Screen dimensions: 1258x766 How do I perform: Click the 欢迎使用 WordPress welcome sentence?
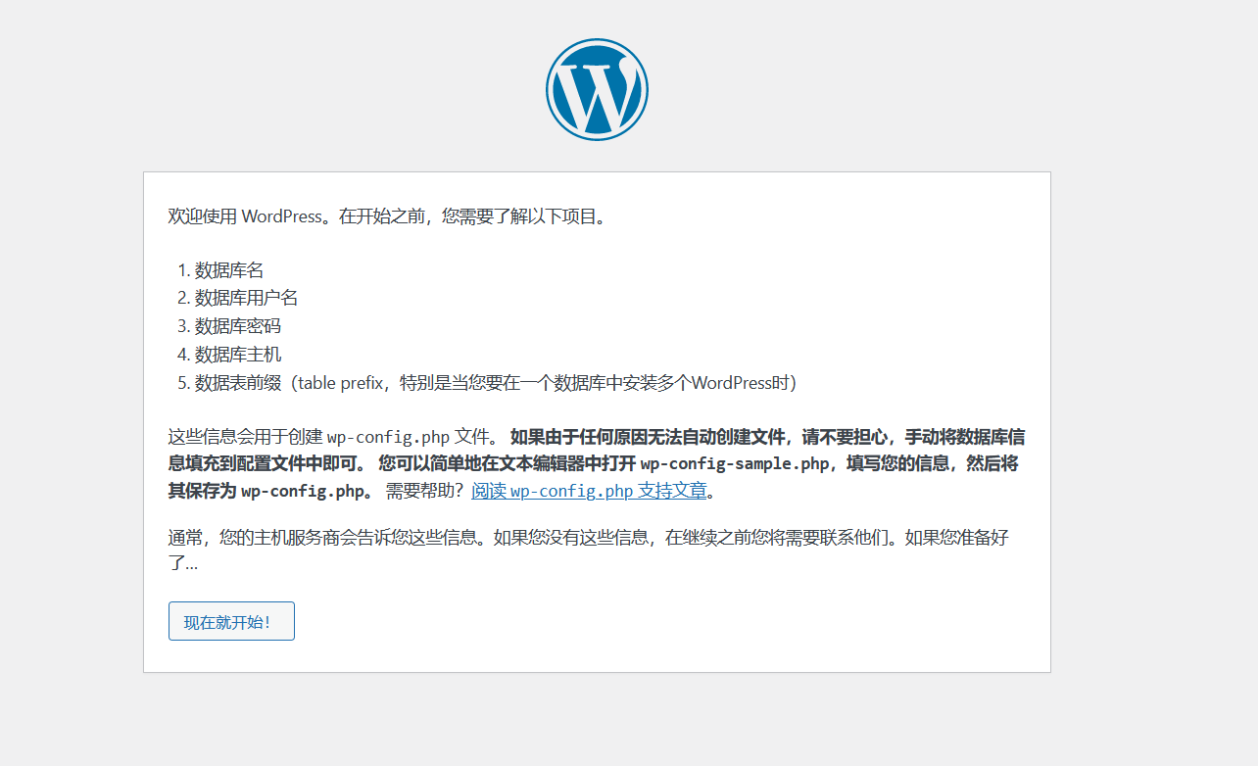pyautogui.click(x=389, y=215)
